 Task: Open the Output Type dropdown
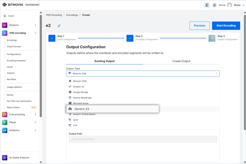(x=143, y=74)
